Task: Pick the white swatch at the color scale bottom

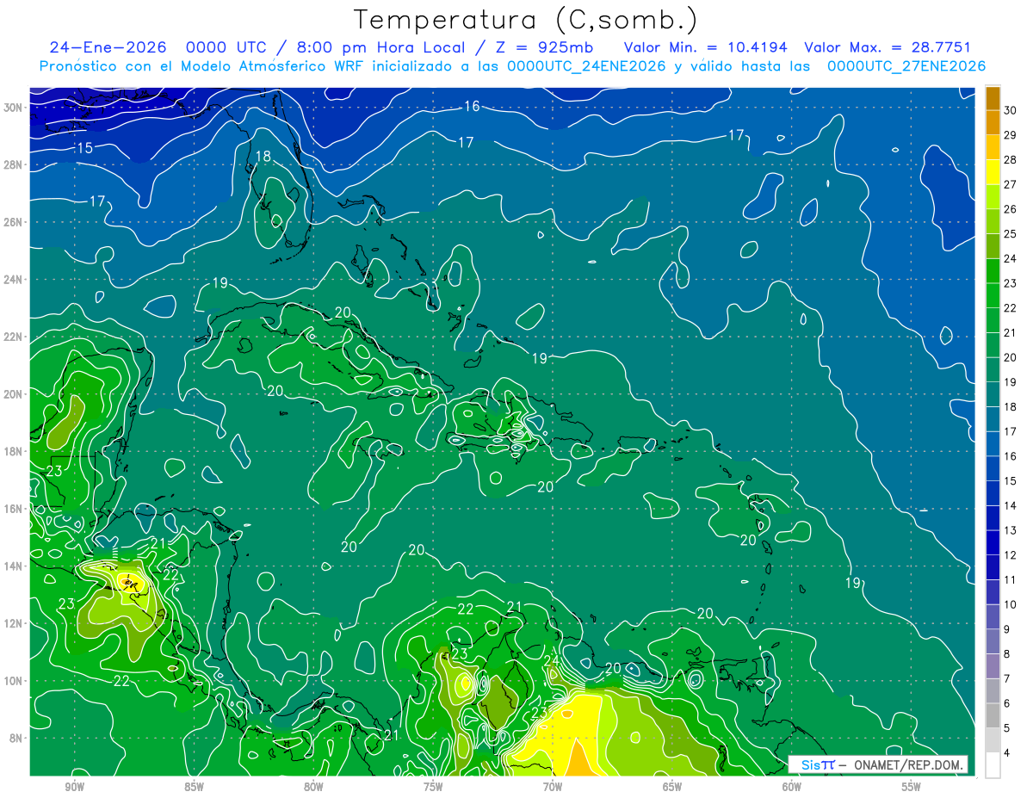Action: tap(993, 764)
